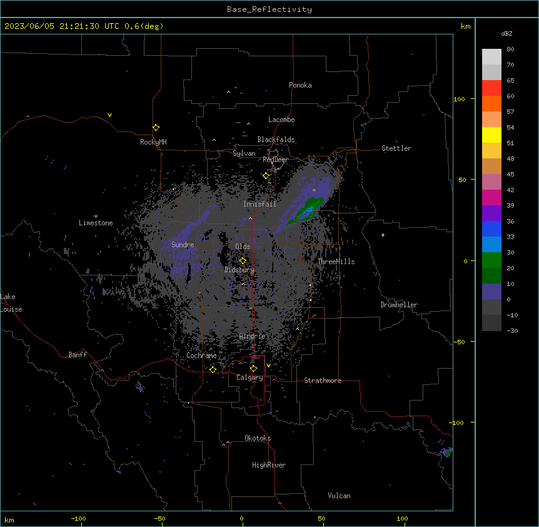Click the green echo cell at southeast map edge
Image resolution: width=539 pixels, height=527 pixels.
tap(447, 452)
